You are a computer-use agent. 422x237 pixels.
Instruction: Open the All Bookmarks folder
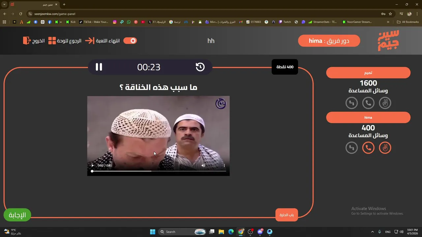coord(408,22)
